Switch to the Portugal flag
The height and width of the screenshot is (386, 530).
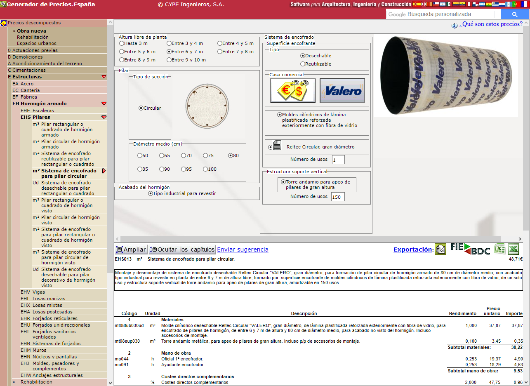click(x=516, y=4)
